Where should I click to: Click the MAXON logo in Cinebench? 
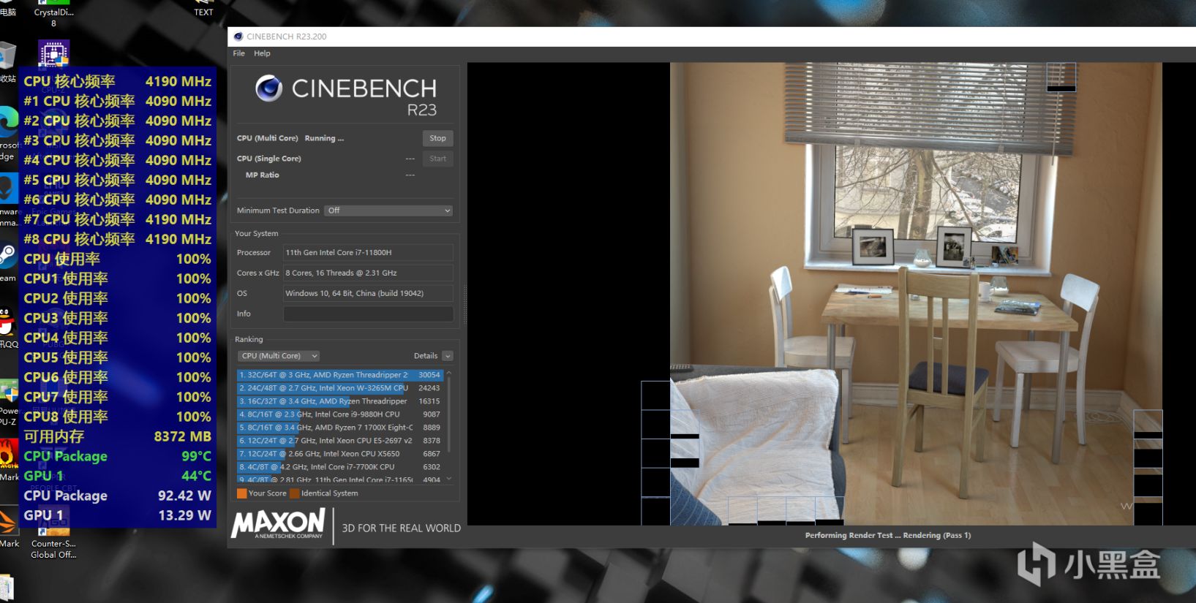tap(278, 524)
